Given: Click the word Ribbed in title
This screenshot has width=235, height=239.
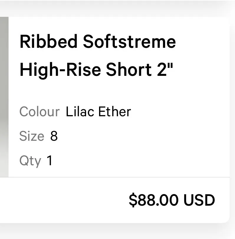Looking at the screenshot, I should [49, 42].
